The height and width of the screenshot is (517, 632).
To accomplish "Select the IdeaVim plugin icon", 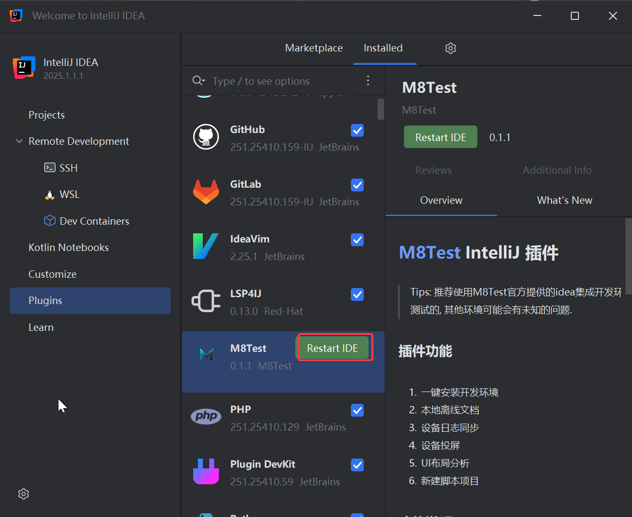I will pos(205,246).
